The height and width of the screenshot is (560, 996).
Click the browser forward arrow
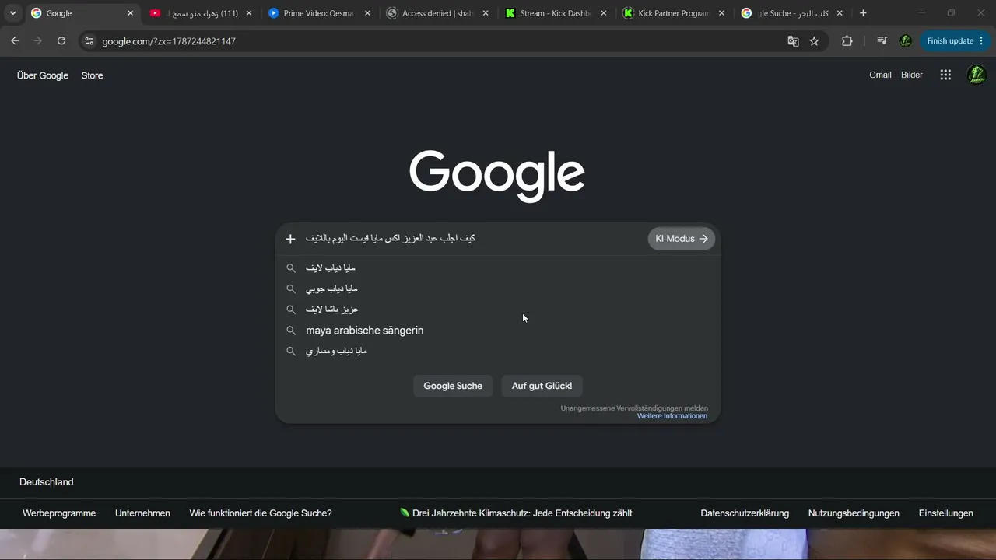[37, 41]
